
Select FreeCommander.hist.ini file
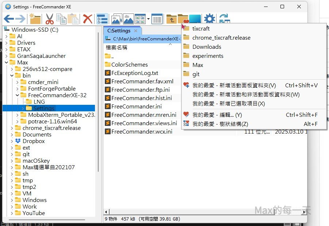142,98
